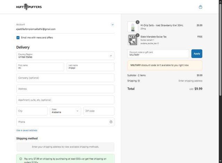222x163 pixels.
Task: Click the City input field
Action: tap(32, 111)
